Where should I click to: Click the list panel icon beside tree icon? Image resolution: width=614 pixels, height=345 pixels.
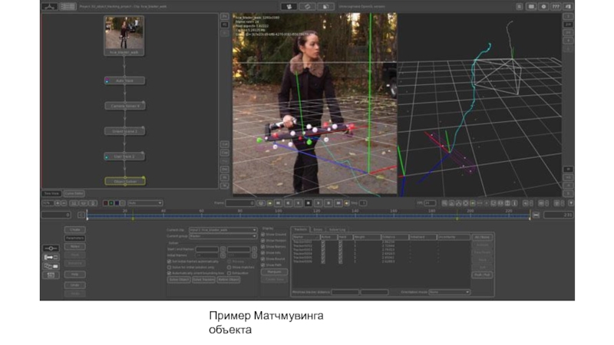tap(68, 7)
